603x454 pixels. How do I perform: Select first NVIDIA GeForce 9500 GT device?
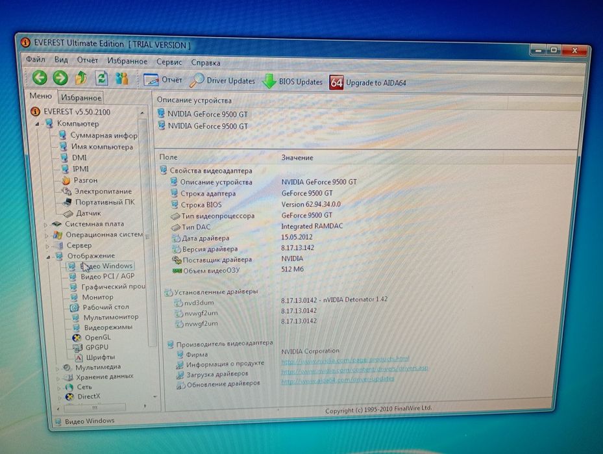[x=208, y=114]
